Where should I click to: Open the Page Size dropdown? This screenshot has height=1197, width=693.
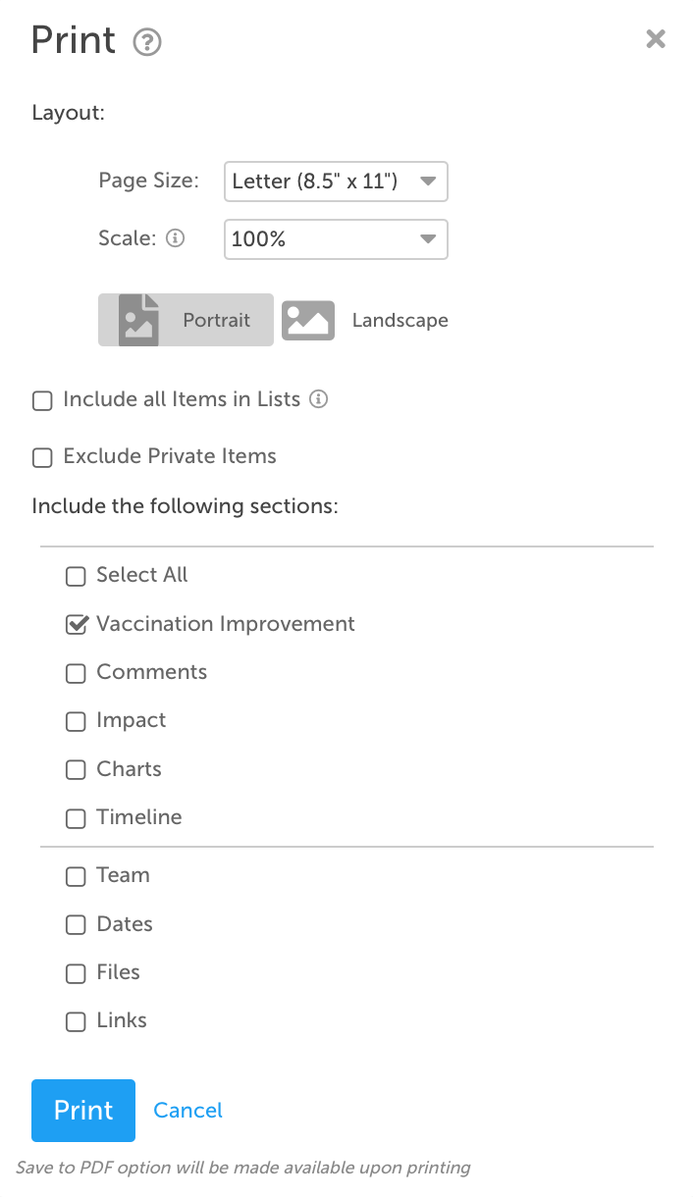(x=336, y=182)
